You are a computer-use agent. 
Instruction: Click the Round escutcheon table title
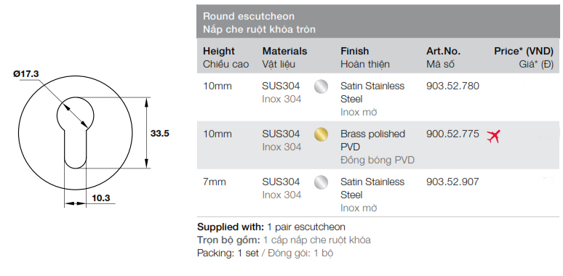[249, 16]
